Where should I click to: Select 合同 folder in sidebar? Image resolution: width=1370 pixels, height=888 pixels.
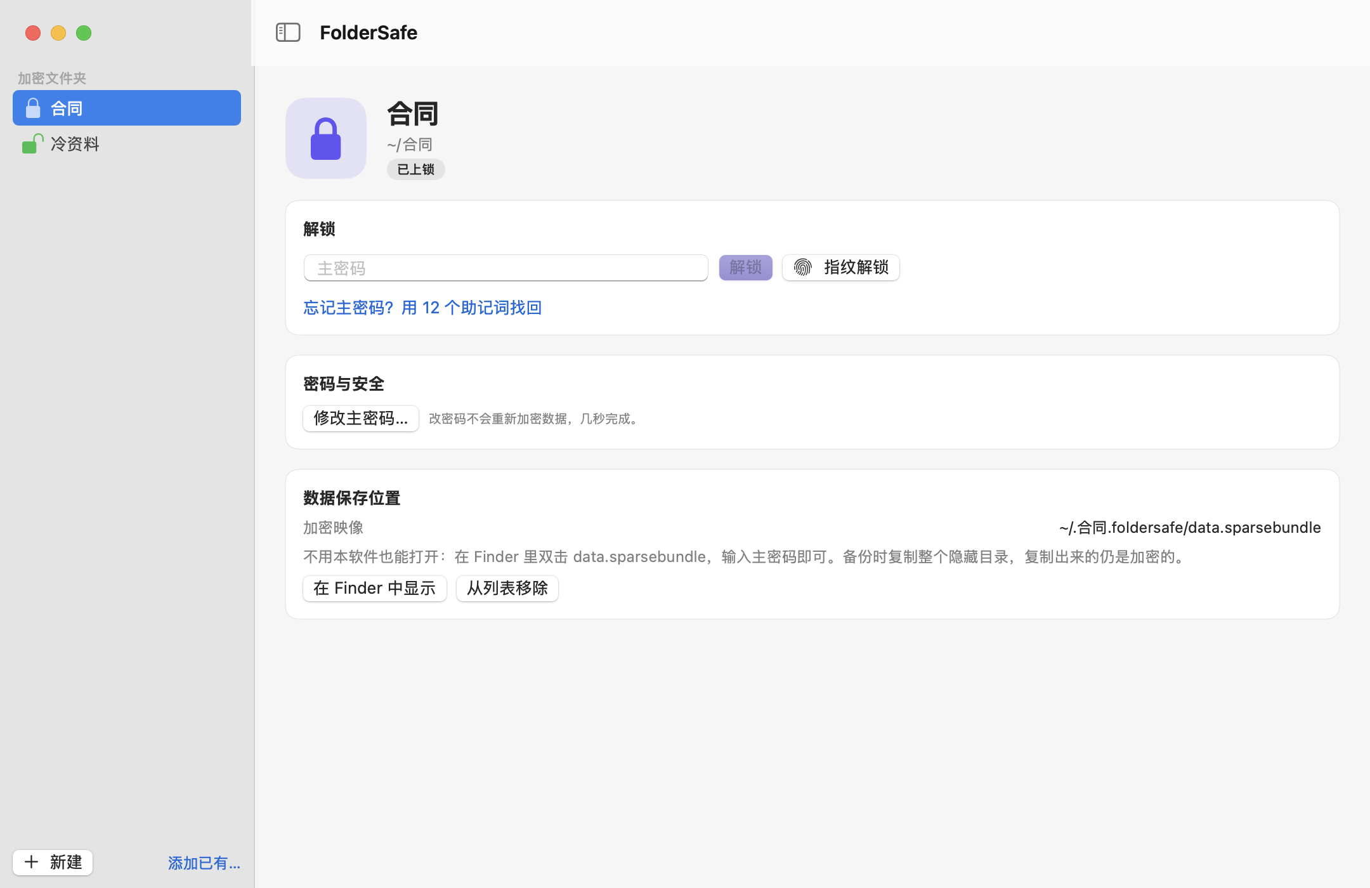click(x=127, y=108)
